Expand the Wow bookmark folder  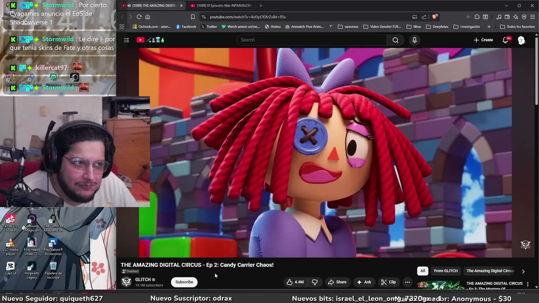[x=414, y=27]
